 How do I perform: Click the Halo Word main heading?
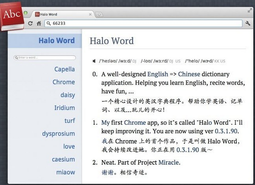pyautogui.click(x=112, y=41)
